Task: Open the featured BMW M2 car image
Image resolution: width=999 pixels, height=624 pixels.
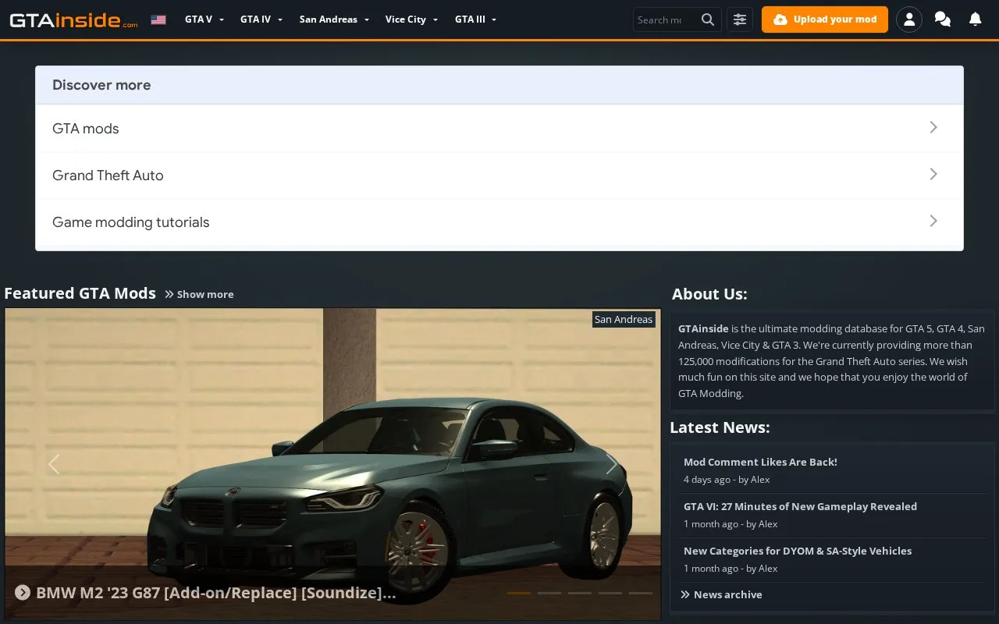Action: (x=332, y=464)
